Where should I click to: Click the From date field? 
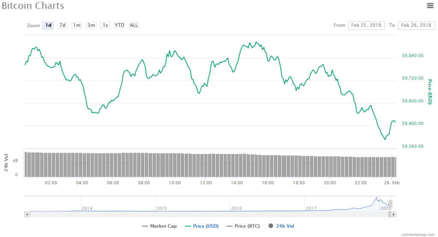[367, 25]
